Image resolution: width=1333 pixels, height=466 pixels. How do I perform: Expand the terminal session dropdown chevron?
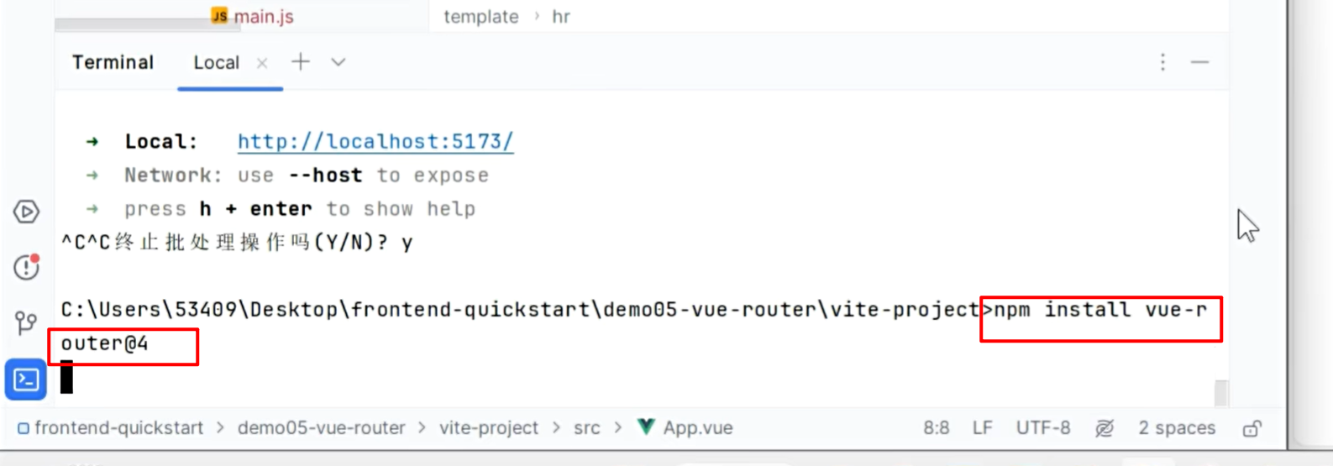(x=338, y=62)
